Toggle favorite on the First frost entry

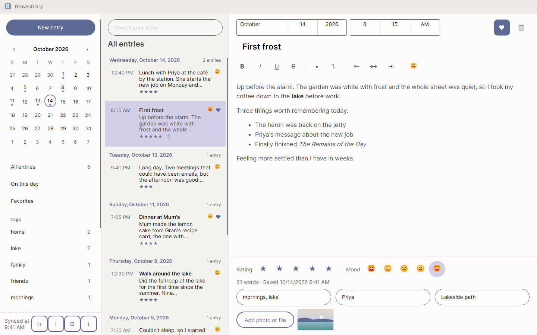502,28
